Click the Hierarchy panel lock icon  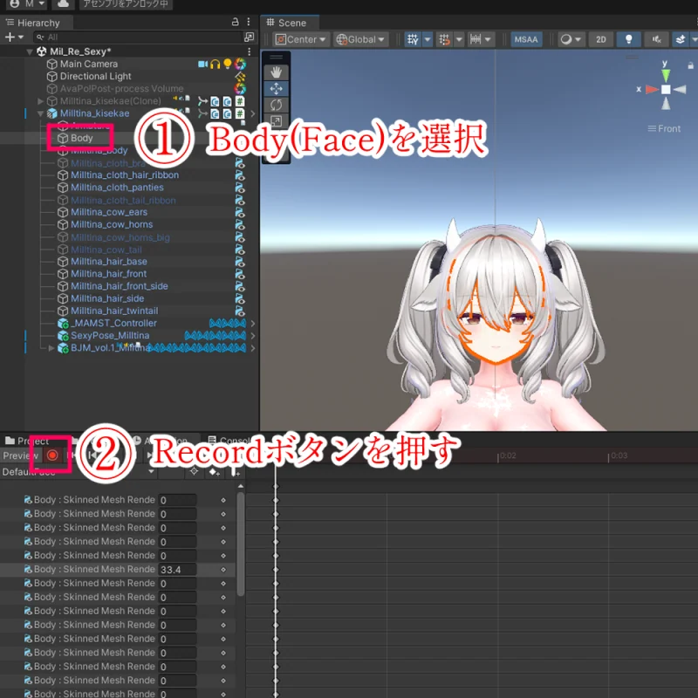click(236, 22)
